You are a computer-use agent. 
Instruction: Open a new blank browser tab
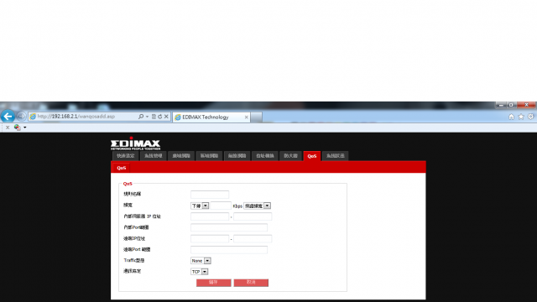click(x=257, y=117)
